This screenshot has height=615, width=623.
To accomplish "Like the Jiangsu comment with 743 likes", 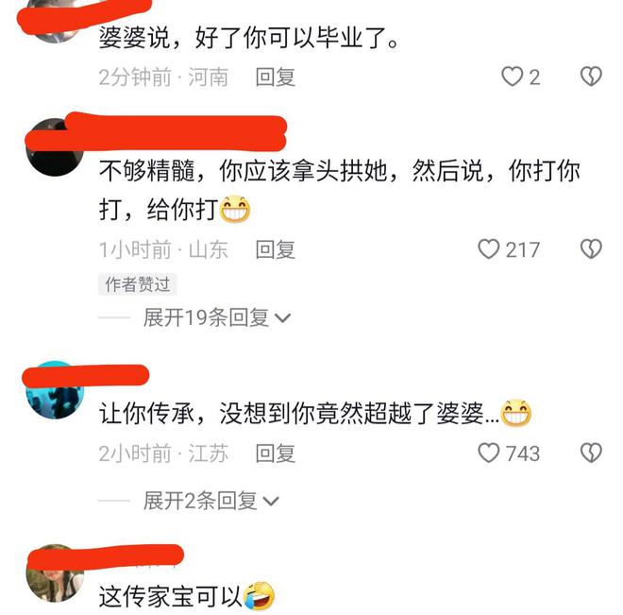I will click(488, 453).
